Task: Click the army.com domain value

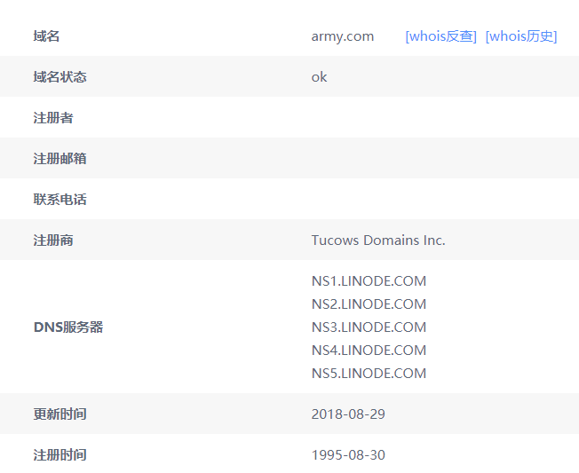Action: pos(342,36)
